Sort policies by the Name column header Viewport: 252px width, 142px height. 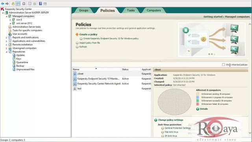pyautogui.click(x=96, y=69)
